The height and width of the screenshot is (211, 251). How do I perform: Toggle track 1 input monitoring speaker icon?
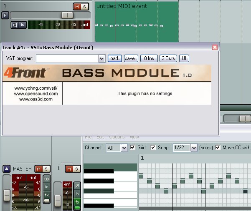tap(15, 25)
